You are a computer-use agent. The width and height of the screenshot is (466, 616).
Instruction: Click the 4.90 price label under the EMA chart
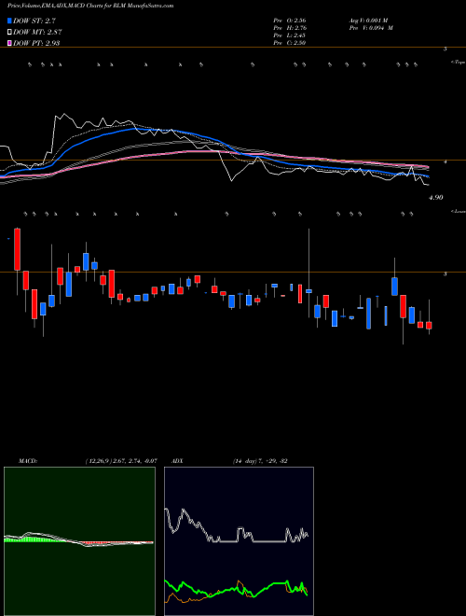(x=436, y=198)
